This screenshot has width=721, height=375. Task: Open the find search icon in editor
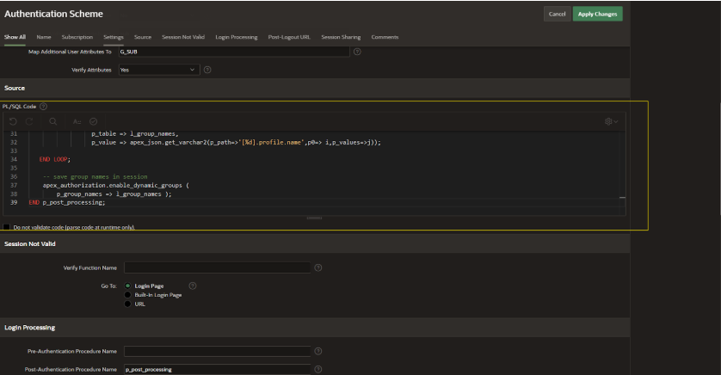tap(53, 121)
